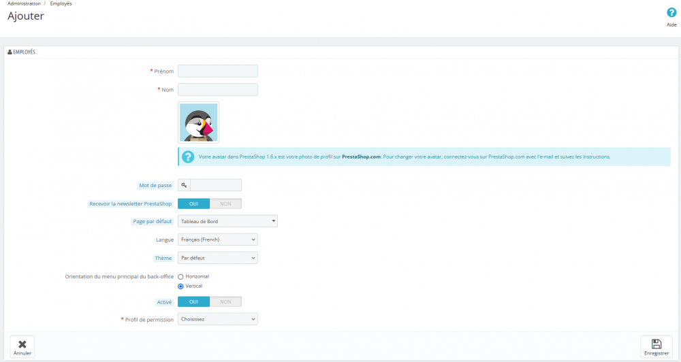Click the Employés person icon in panel header
Screen dimensions: 681x362
pyautogui.click(x=10, y=52)
